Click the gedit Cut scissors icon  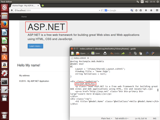pos(130,53)
